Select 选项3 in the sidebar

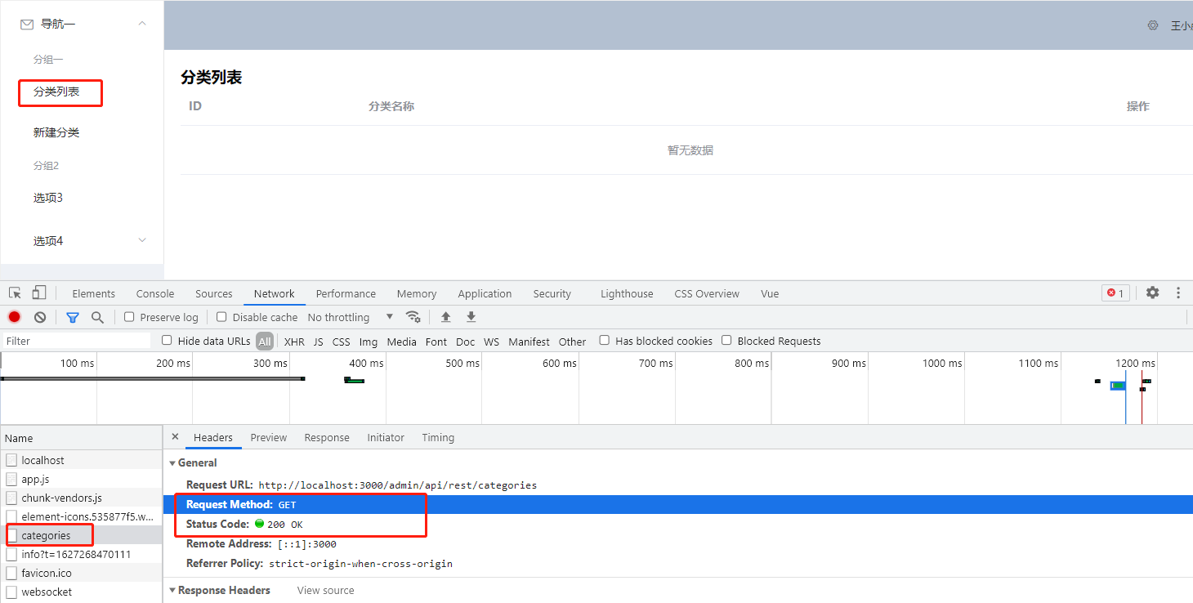(48, 198)
